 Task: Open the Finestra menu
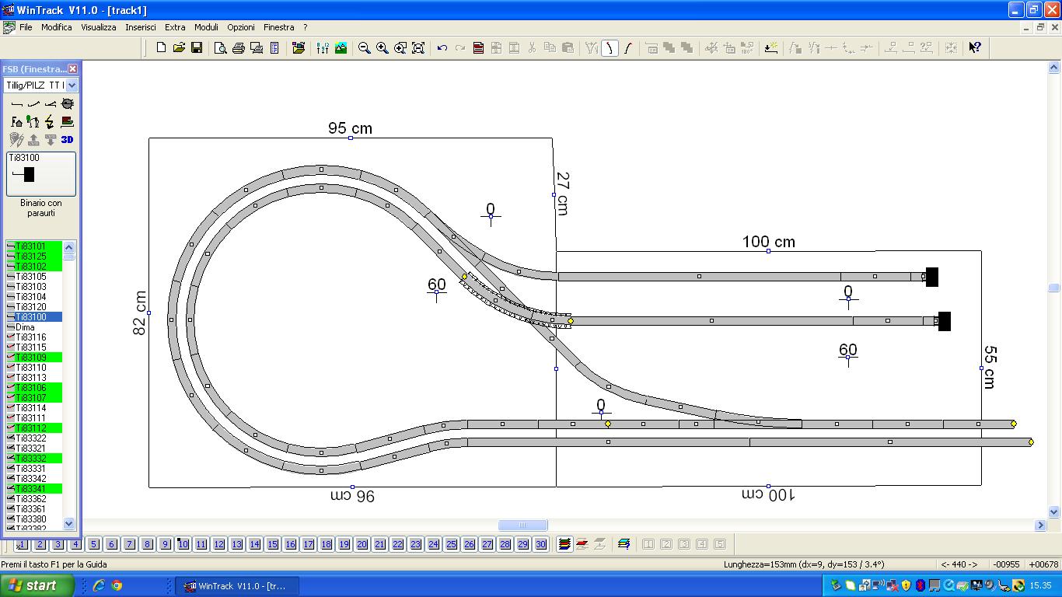click(x=279, y=27)
